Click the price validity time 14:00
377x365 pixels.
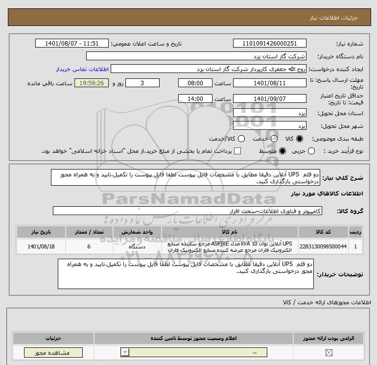coord(195,98)
